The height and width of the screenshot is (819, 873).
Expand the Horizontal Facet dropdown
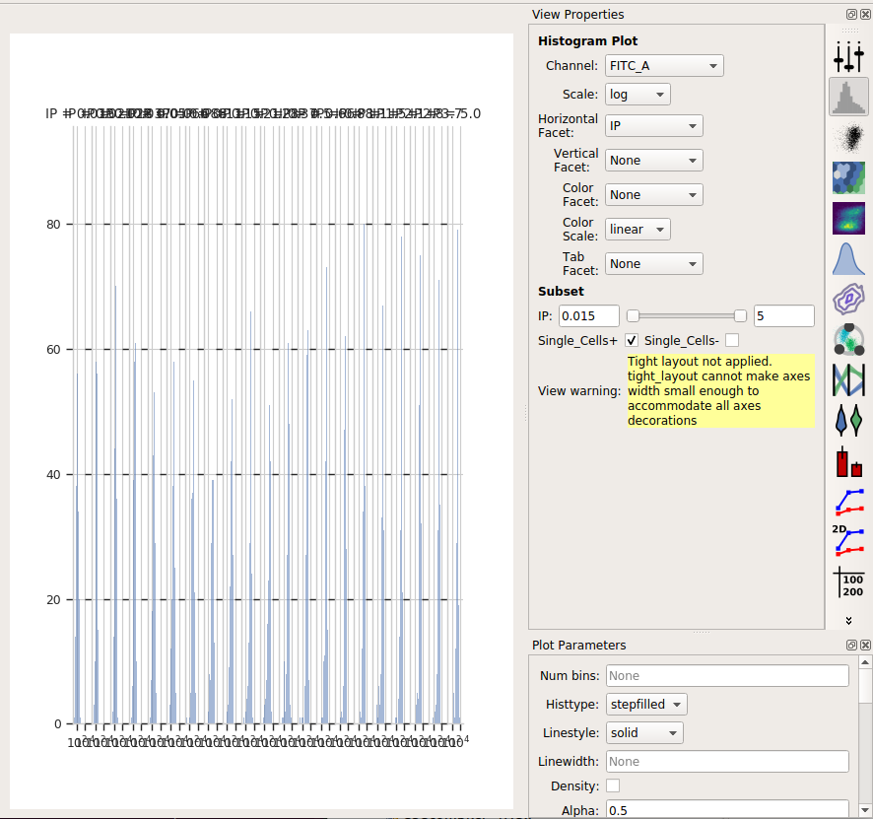[653, 126]
